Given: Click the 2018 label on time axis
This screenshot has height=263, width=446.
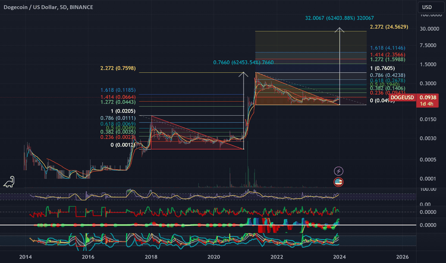Looking at the screenshot, I should (x=151, y=257).
